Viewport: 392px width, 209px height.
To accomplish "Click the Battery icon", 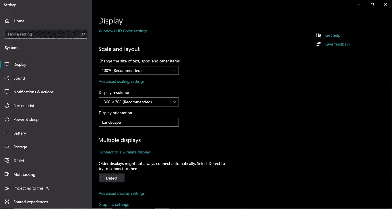I will (7, 133).
